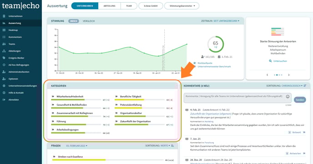Toggle Unternehmensweiter Benchmark visibility
This screenshot has height=164, width=313.
click(x=195, y=67)
